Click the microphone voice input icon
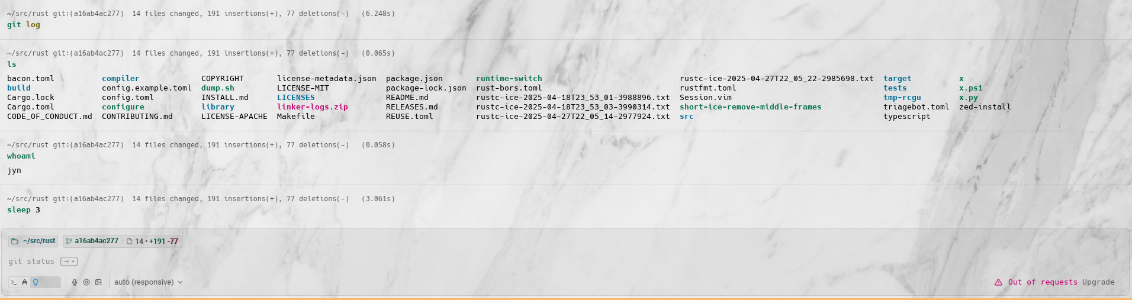 tap(75, 282)
